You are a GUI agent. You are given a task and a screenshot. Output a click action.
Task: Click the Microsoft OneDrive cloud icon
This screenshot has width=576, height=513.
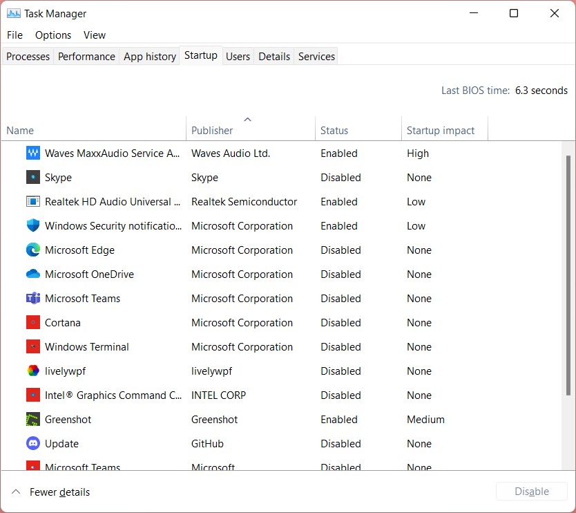(33, 274)
